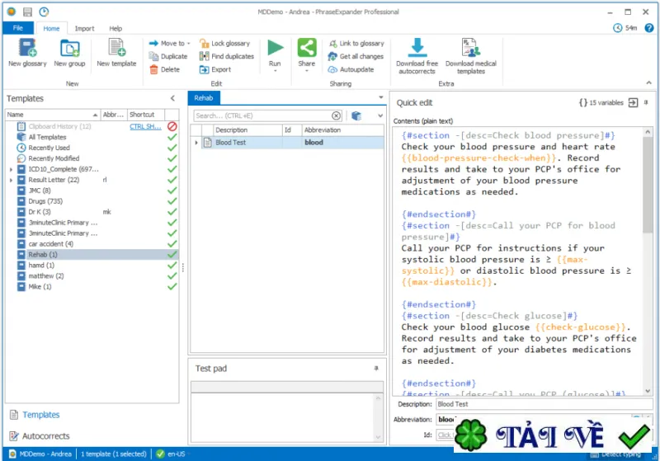Click the New glossary icon

pyautogui.click(x=27, y=48)
